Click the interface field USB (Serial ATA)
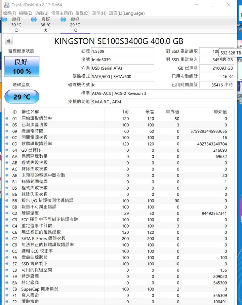242x305 pixels. click(123, 68)
